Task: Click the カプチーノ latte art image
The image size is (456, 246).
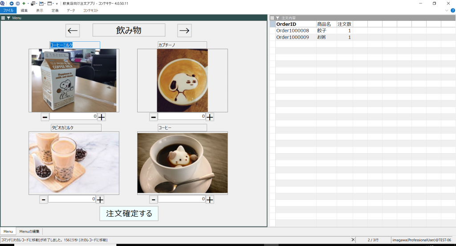Action: point(176,80)
